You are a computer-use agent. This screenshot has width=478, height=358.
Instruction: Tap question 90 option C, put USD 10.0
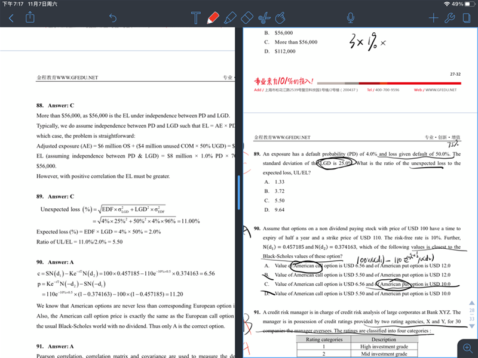(x=357, y=285)
